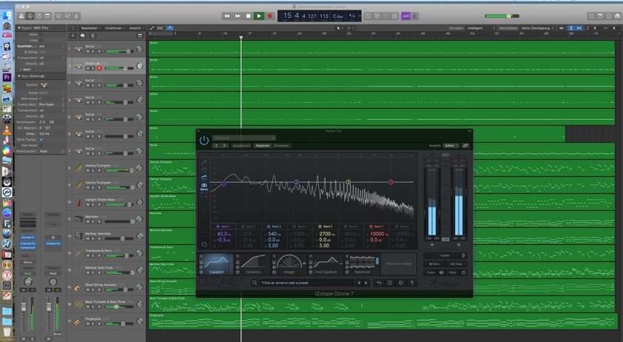623x342 pixels.
Task: Open Quick Help question mark icon
Action: (38, 16)
